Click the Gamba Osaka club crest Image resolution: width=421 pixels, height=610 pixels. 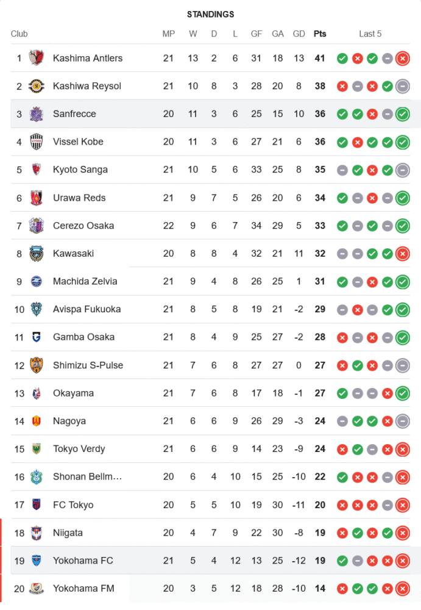coord(37,337)
